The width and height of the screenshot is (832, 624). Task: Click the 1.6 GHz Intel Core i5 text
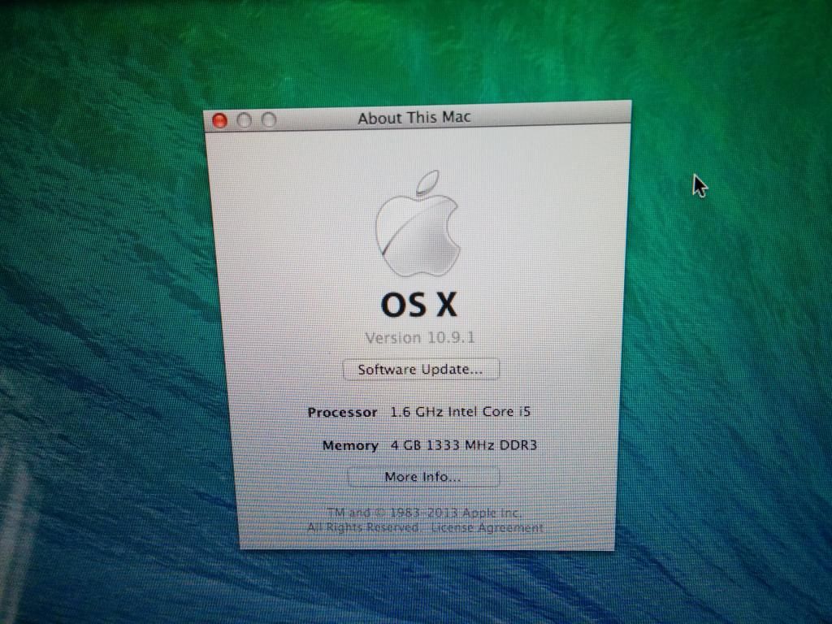pos(460,412)
